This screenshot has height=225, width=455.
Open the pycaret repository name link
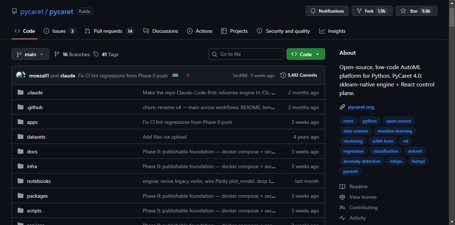click(x=61, y=12)
